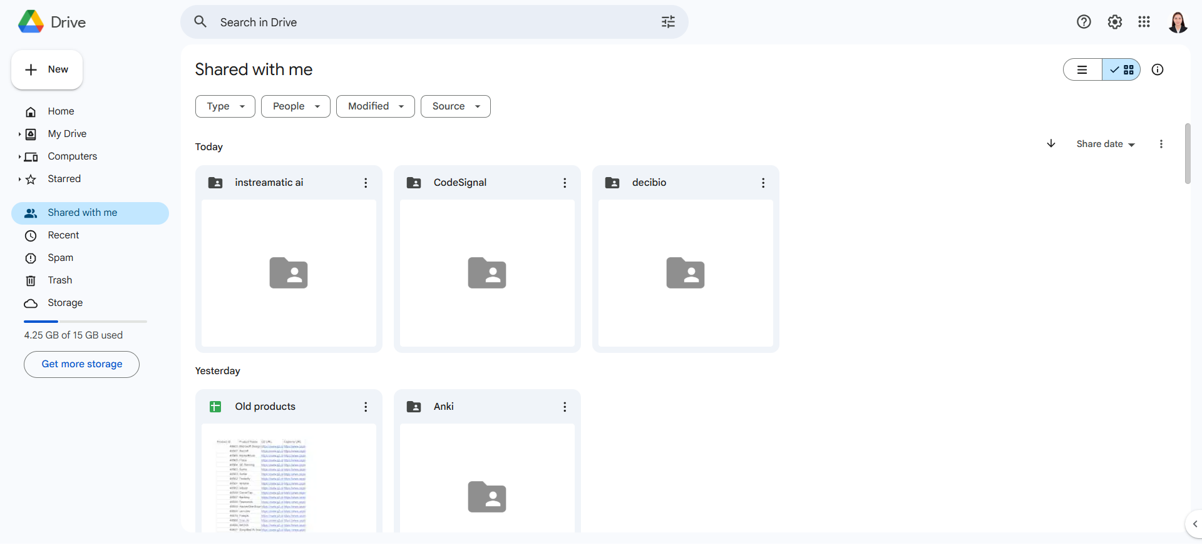
Task: Open Trash in sidebar
Action: tap(59, 280)
